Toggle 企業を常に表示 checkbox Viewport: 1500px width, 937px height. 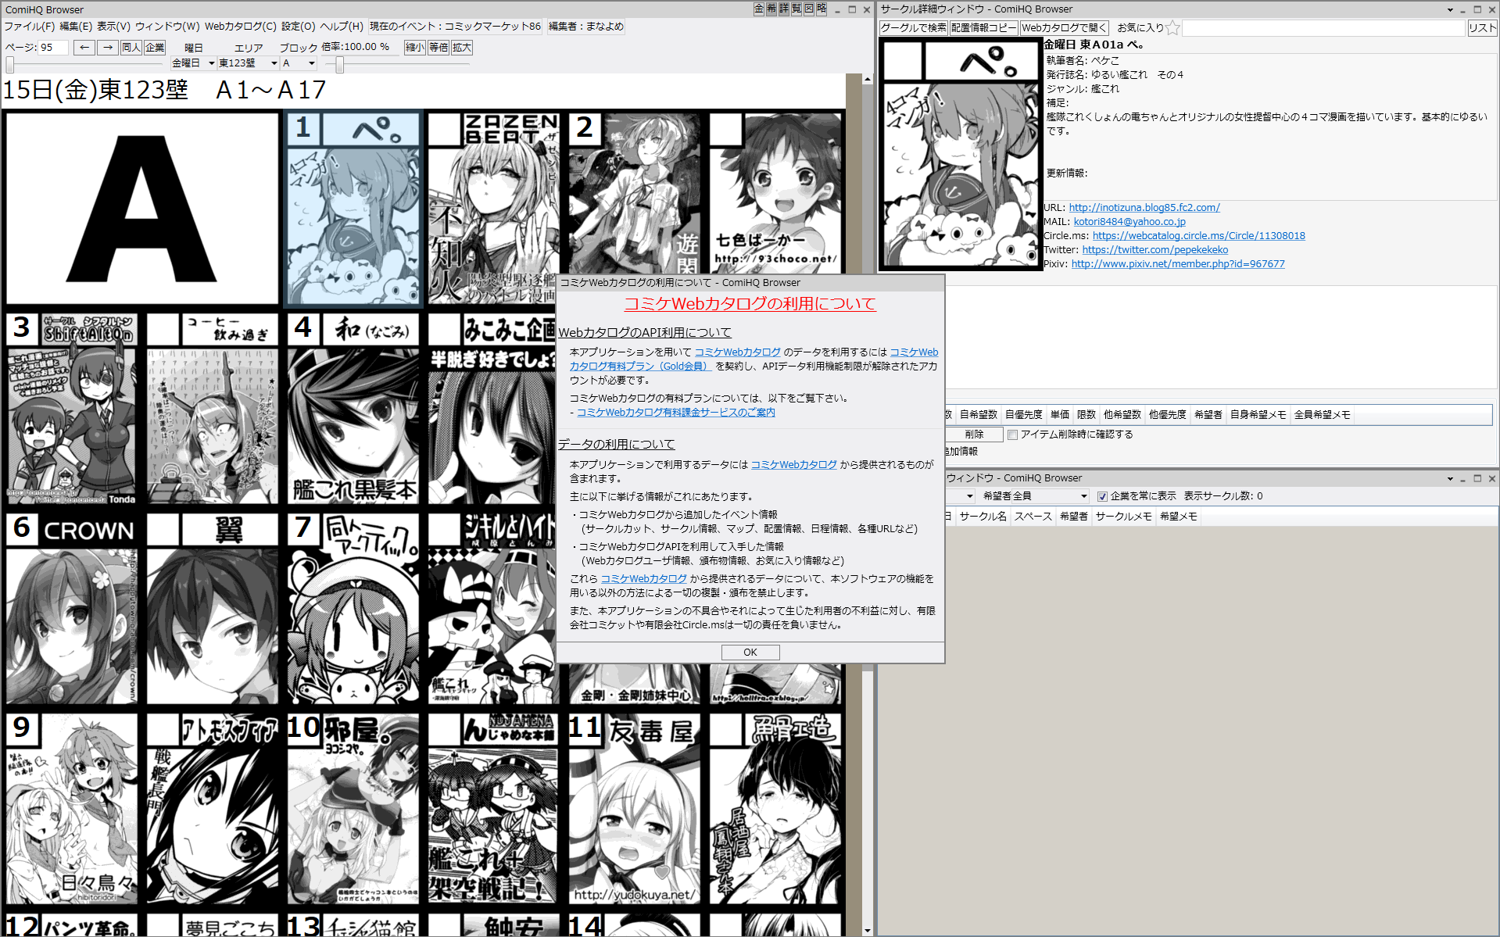coord(1102,496)
